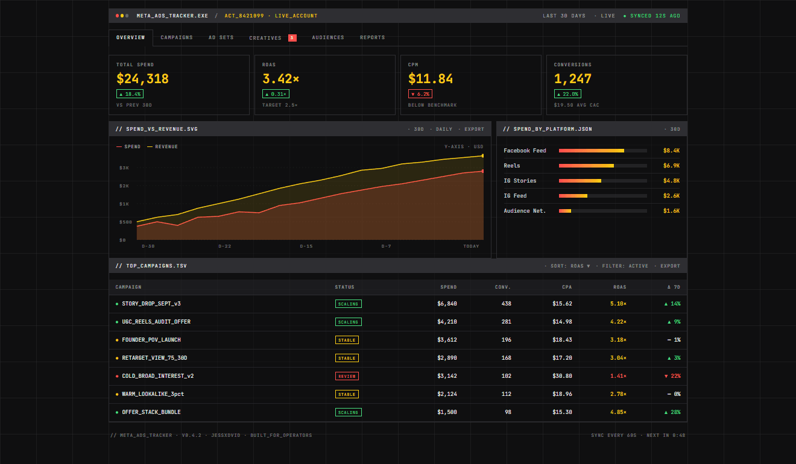The height and width of the screenshot is (464, 796).
Task: Click the red Creatives notification badge
Action: click(292, 38)
